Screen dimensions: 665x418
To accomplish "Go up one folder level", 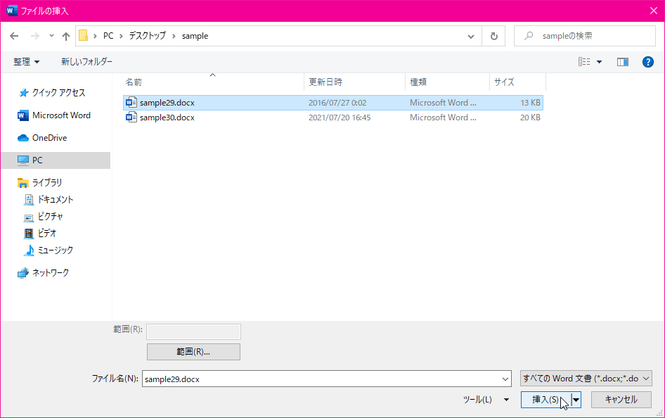I will pos(65,35).
